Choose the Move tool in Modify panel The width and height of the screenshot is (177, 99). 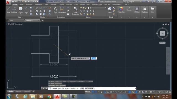click(x=37, y=8)
